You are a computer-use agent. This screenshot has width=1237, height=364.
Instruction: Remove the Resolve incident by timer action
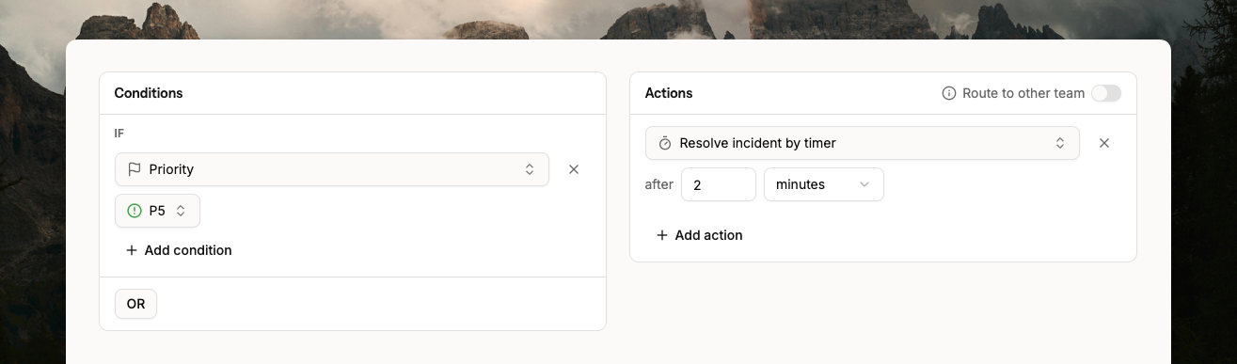pos(1104,143)
